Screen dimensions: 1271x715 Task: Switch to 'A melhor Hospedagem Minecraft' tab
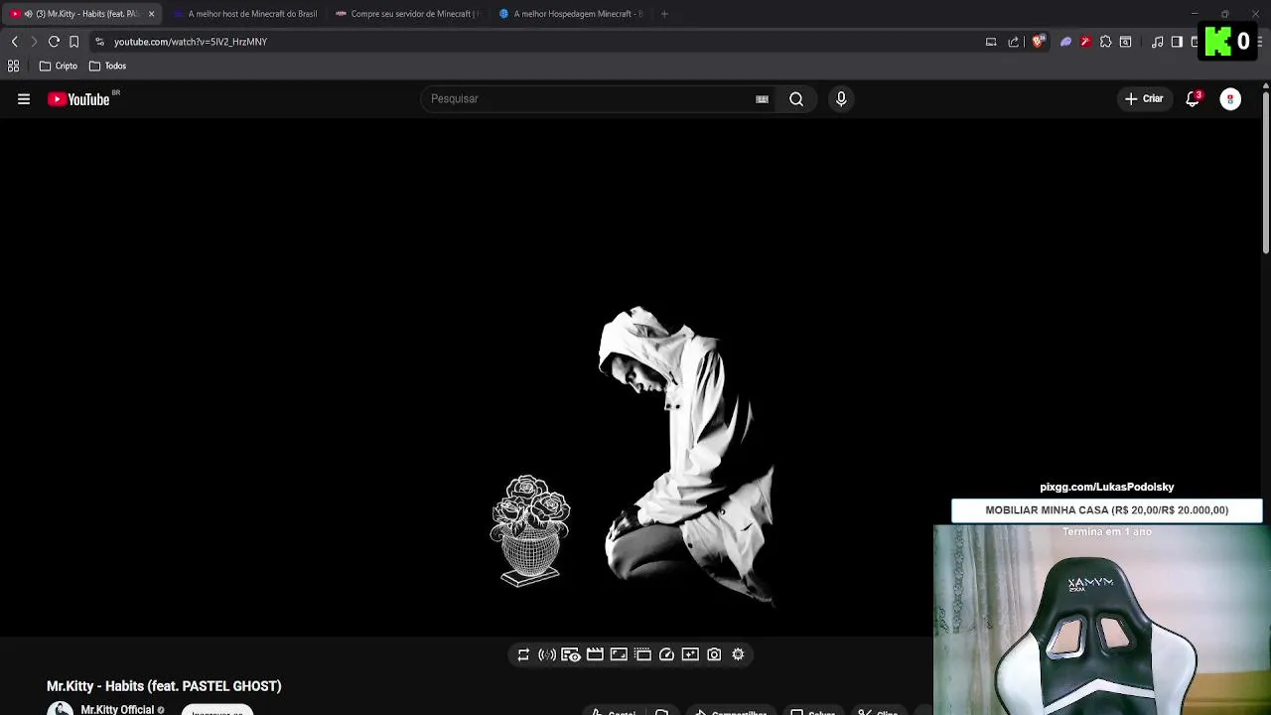570,14
